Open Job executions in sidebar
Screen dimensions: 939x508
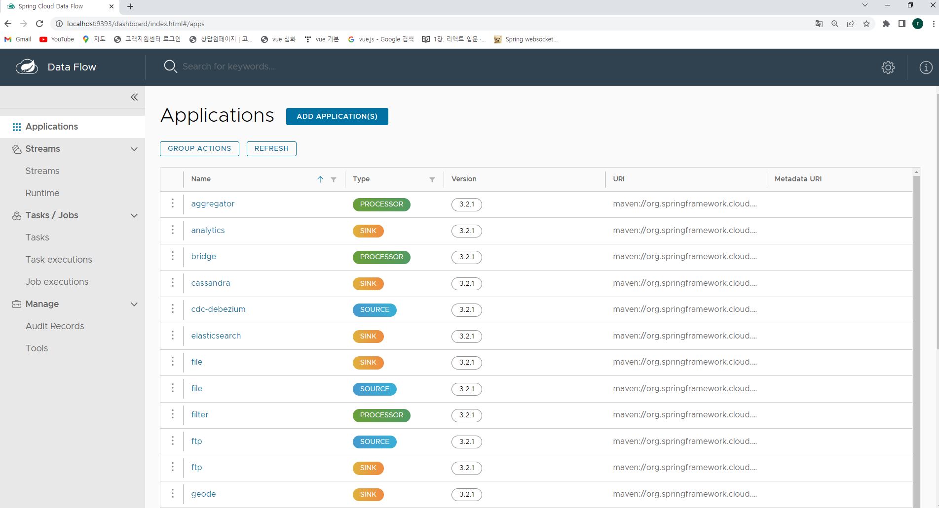coord(57,282)
